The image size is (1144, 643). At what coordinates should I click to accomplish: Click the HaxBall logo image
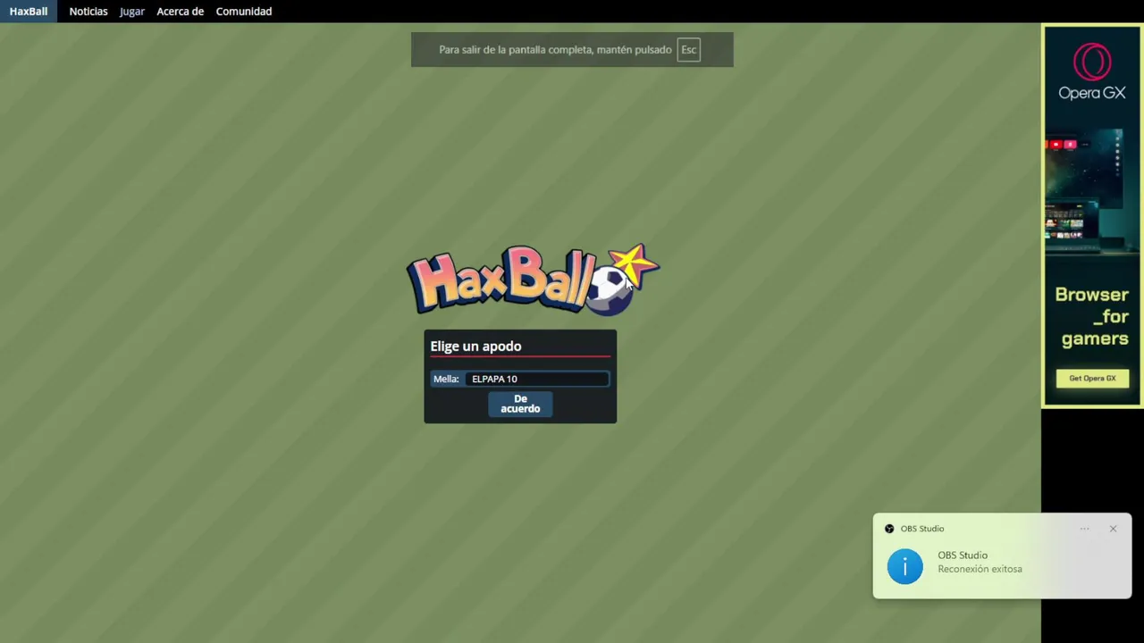pyautogui.click(x=533, y=280)
